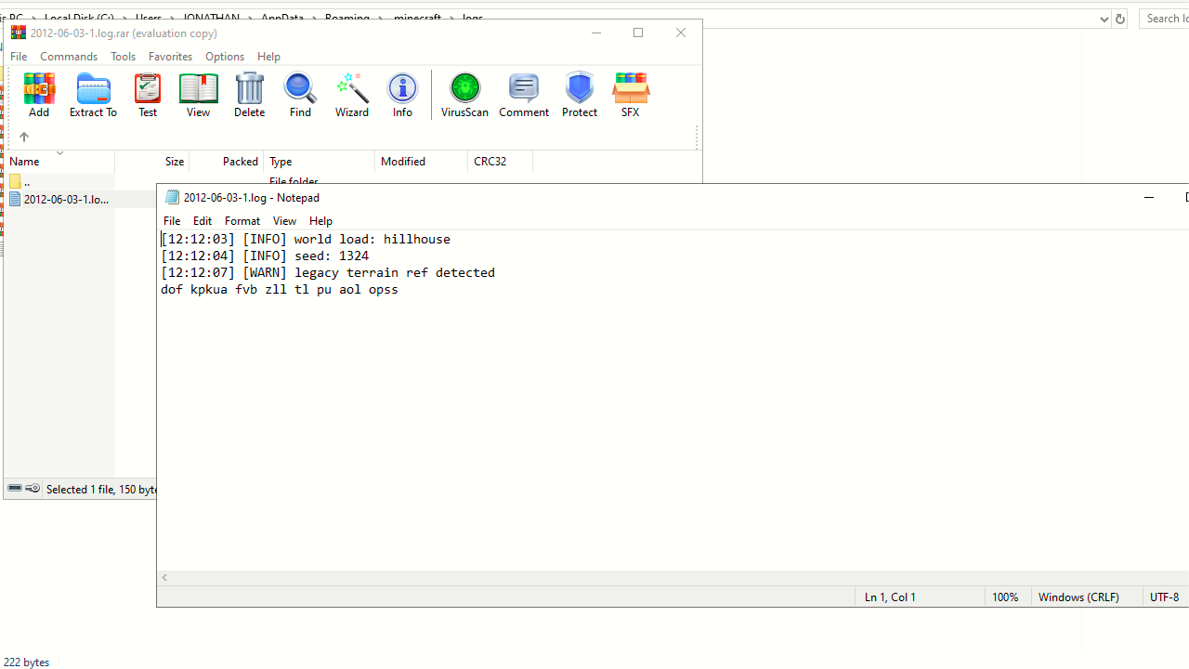This screenshot has height=669, width=1189.
Task: Open Notepad's Format menu
Action: [242, 221]
